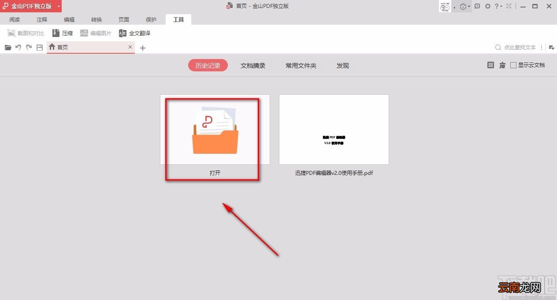Image resolution: width=557 pixels, height=300 pixels.
Task: Select the 保护 ribbon tab
Action: (151, 19)
